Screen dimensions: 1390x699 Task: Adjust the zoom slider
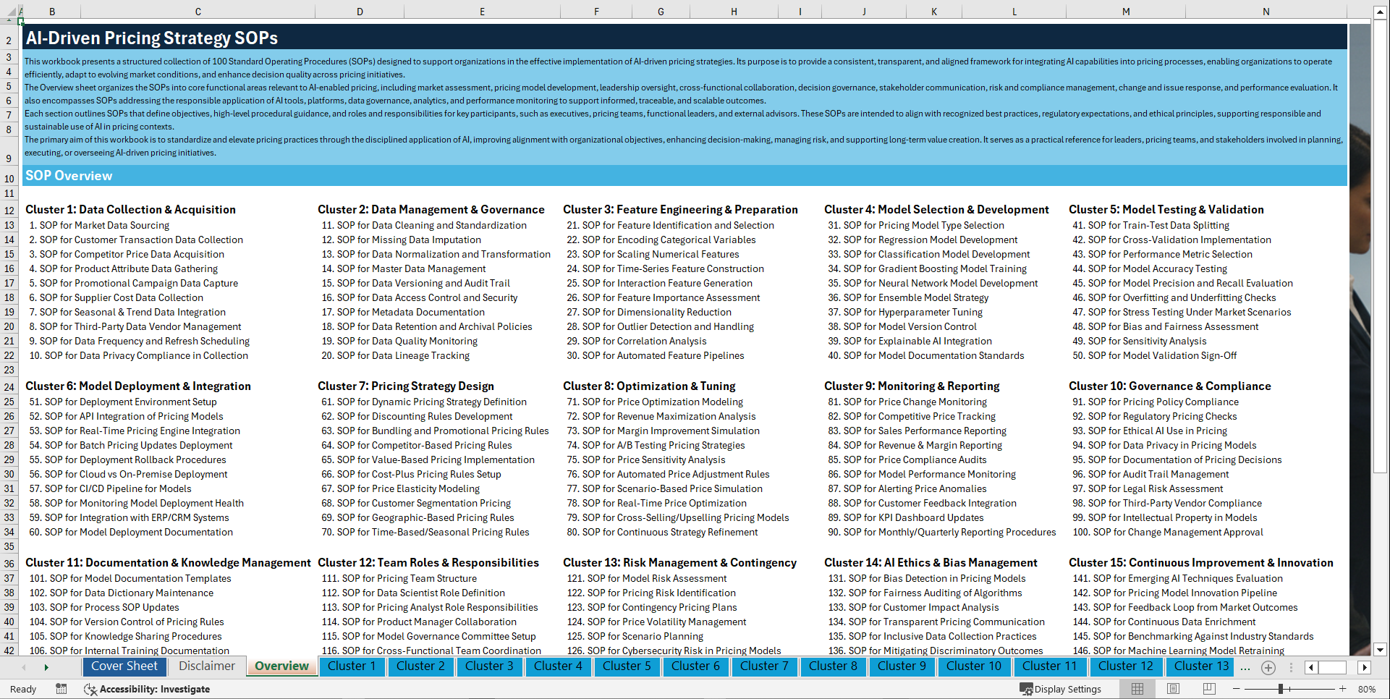pyautogui.click(x=1281, y=689)
